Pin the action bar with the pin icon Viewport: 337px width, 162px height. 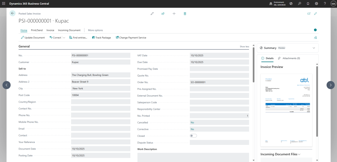pos(315,37)
